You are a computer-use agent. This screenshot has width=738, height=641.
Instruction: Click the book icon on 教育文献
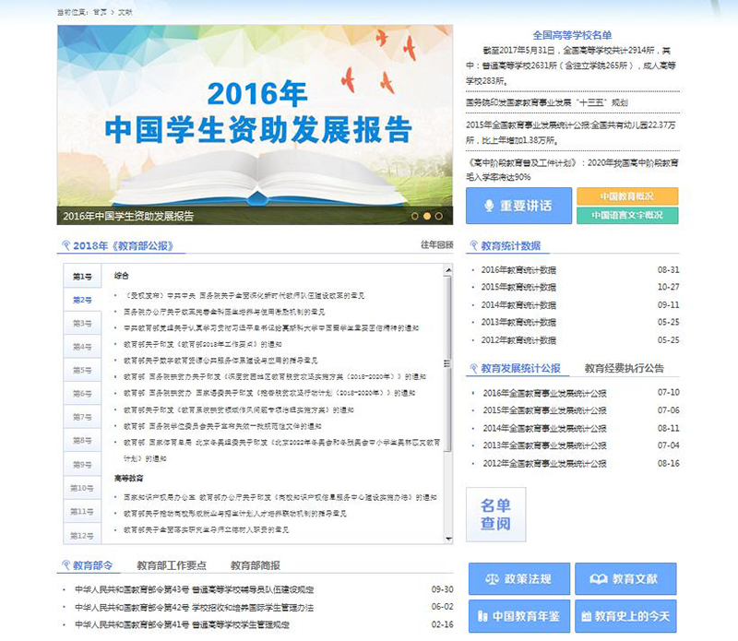pyautogui.click(x=599, y=579)
